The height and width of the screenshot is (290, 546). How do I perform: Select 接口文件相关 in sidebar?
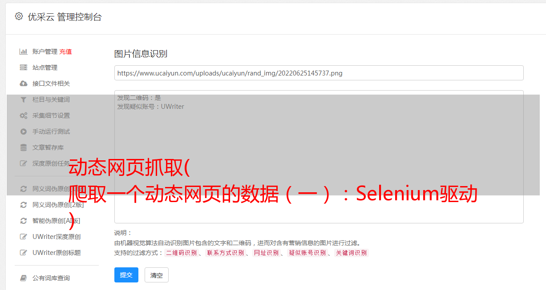pos(51,83)
